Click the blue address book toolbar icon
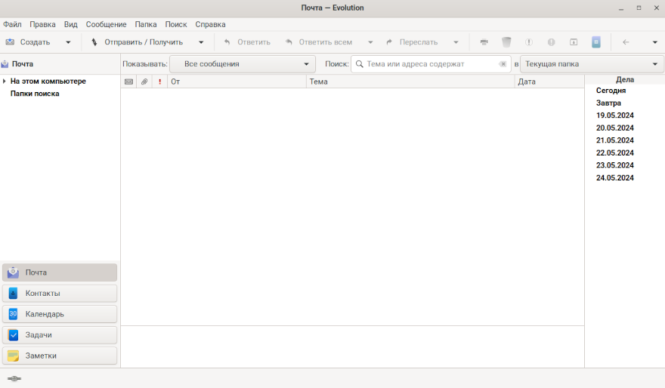The height and width of the screenshot is (388, 665). (596, 42)
